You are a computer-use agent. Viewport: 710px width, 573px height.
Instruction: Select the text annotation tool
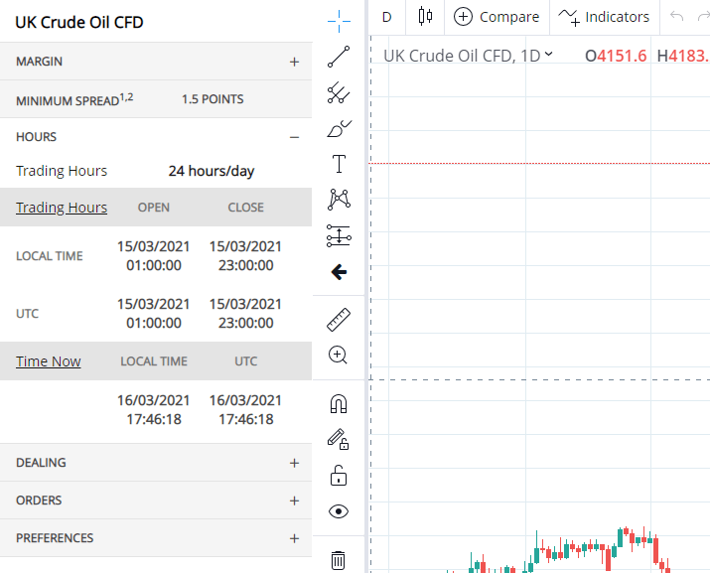coord(339,164)
